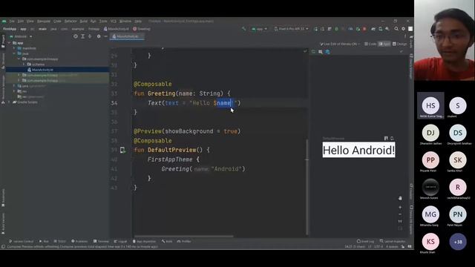Screen dimensions: 475x267
Task: Open the Pixel device selector dropdown
Action: (x=292, y=29)
